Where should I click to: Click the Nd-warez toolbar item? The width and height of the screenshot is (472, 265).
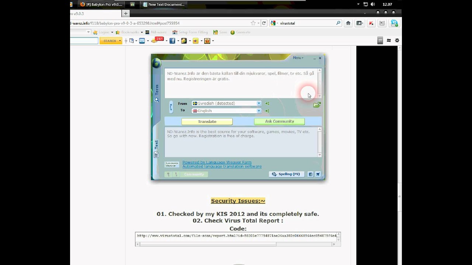[x=156, y=32]
